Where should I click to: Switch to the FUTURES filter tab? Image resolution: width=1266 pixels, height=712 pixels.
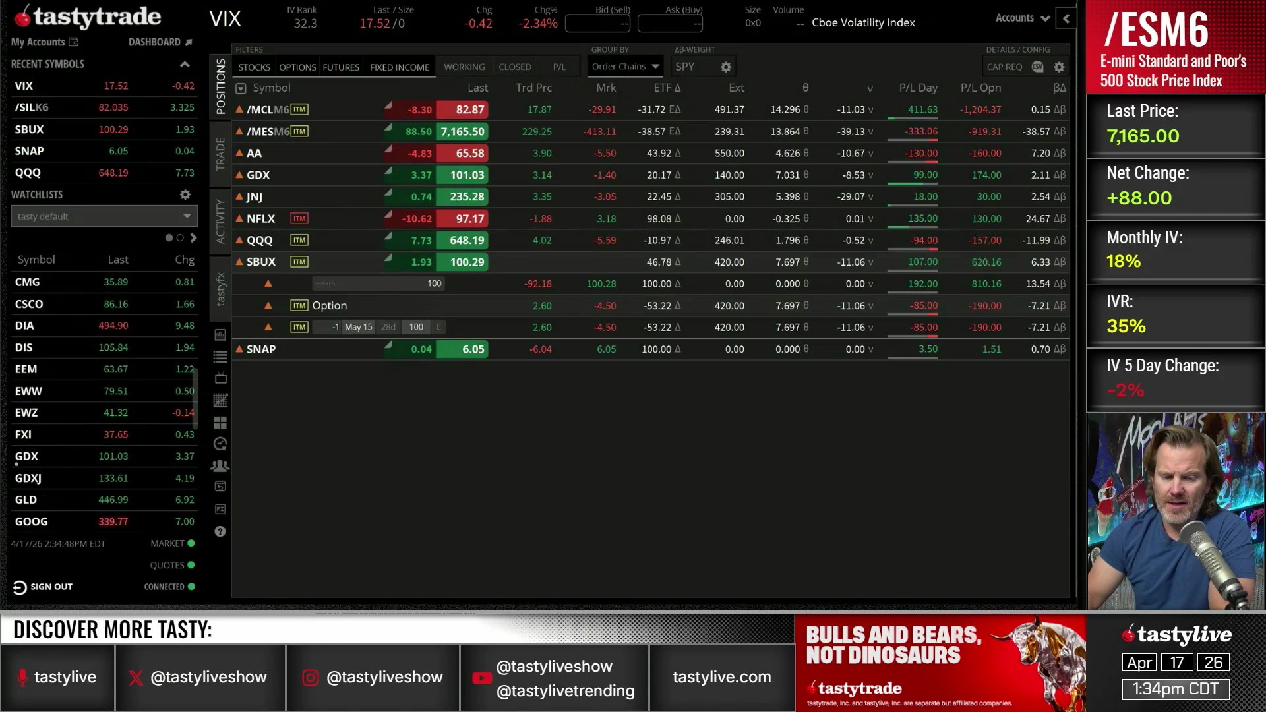[341, 67]
